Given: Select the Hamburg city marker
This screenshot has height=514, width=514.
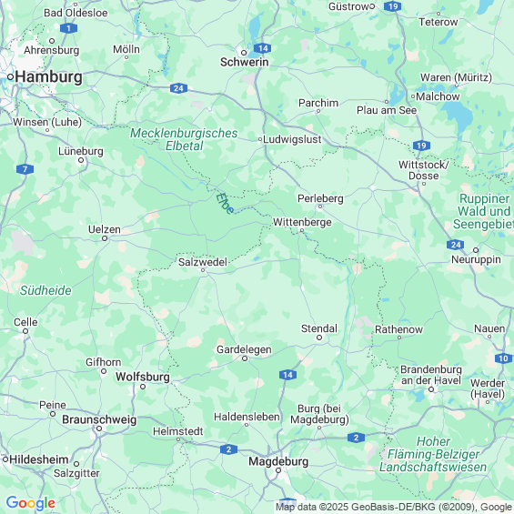Looking at the screenshot, I should coord(10,77).
